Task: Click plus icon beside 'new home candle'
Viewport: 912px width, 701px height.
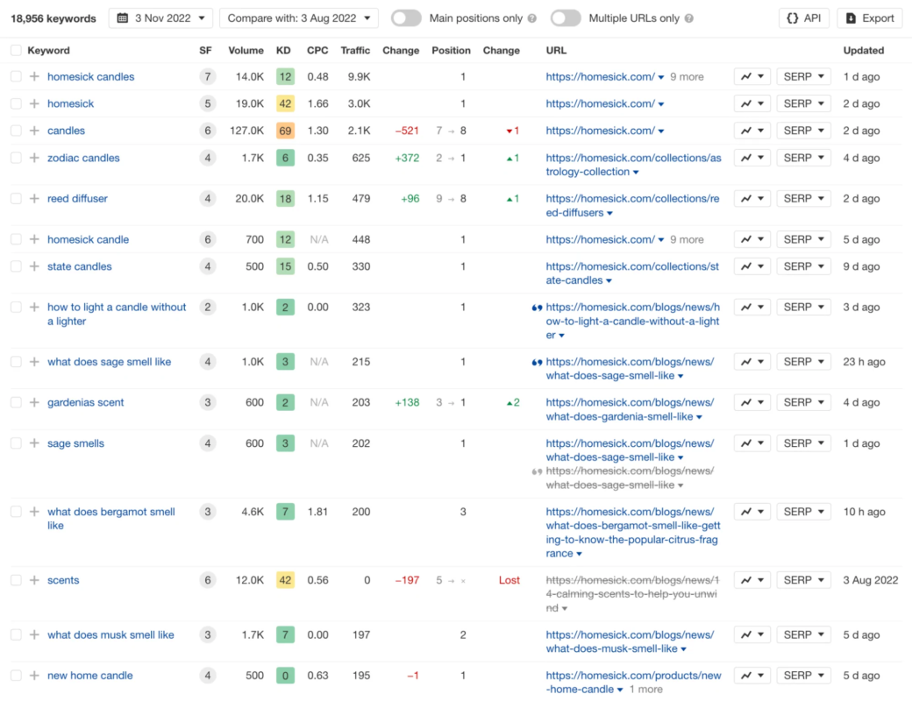Action: 34,676
